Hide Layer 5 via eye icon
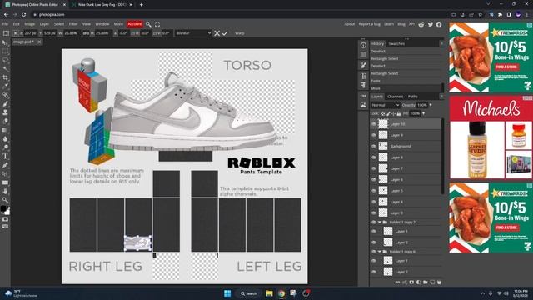This screenshot has height=300, width=533. point(374,191)
